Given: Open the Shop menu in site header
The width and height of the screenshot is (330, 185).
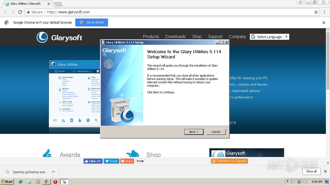Looking at the screenshot, I should pos(197,36).
